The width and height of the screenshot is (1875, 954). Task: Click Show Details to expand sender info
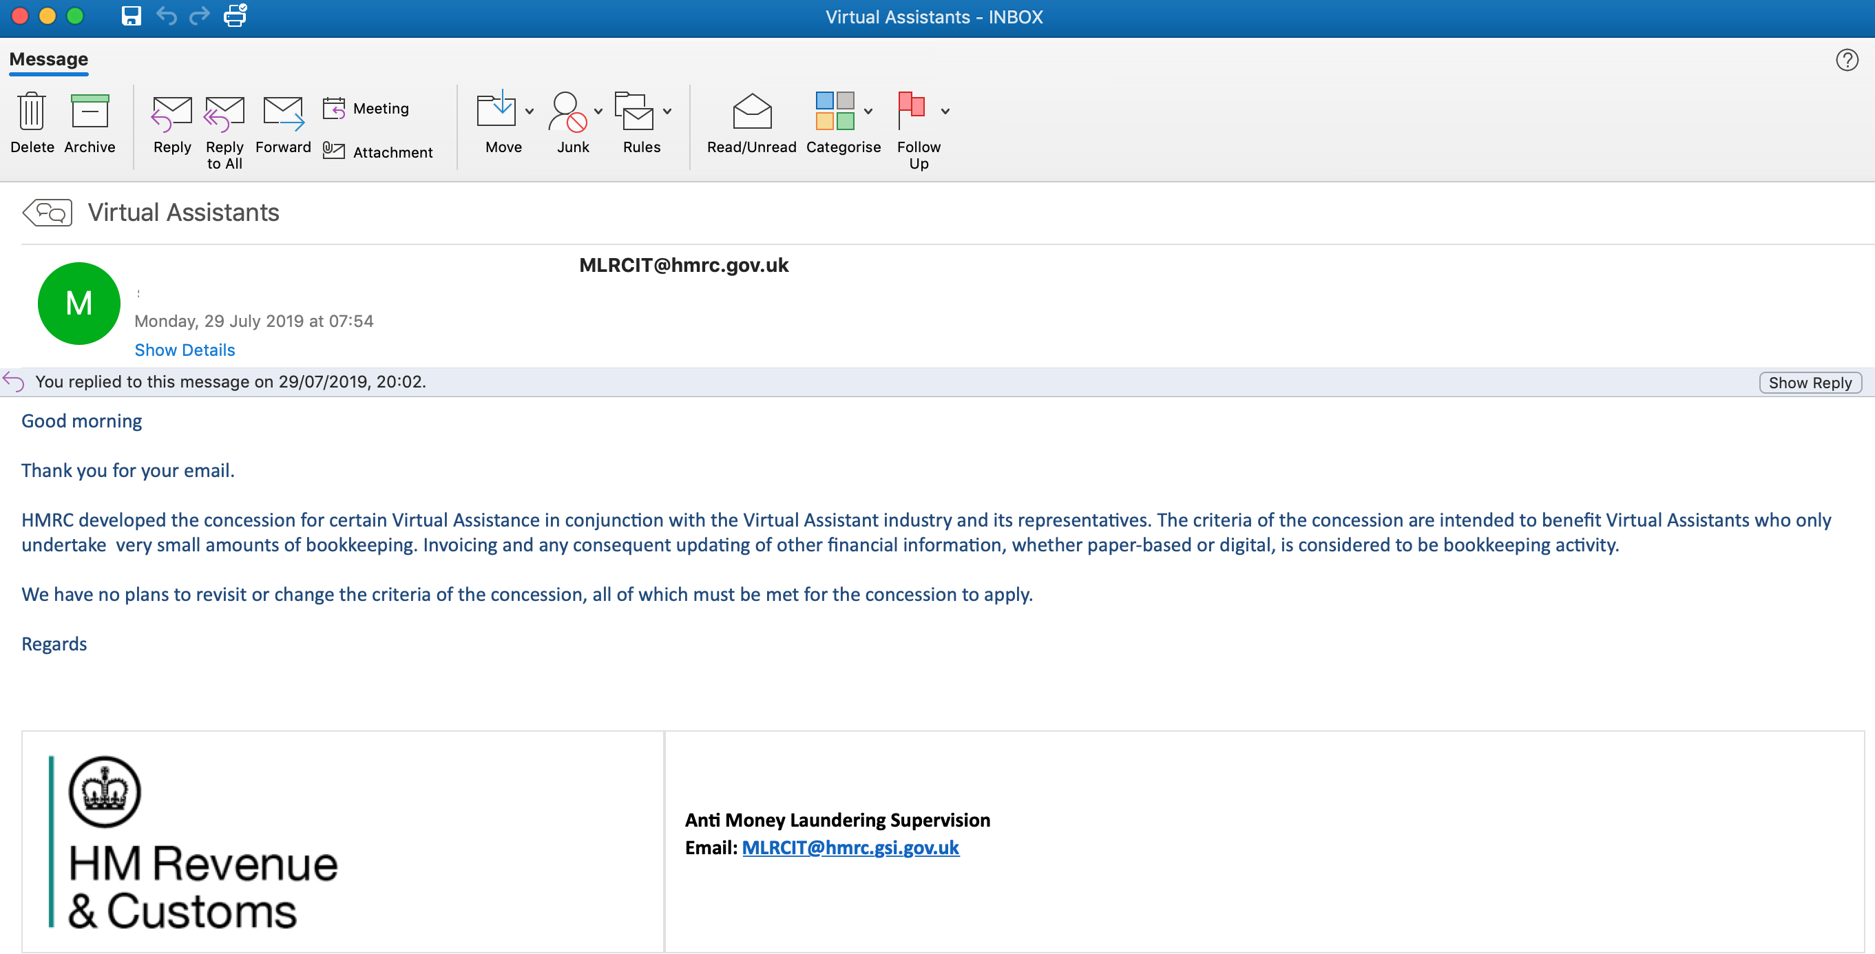[x=185, y=349]
